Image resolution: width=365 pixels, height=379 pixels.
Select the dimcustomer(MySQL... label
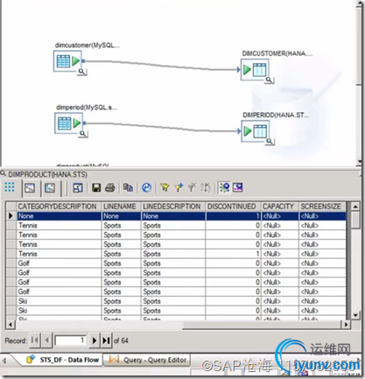[x=88, y=46]
